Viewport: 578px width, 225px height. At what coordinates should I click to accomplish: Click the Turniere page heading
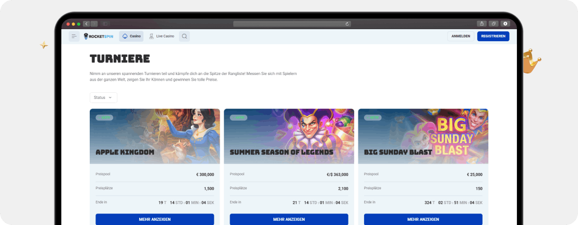(x=120, y=58)
